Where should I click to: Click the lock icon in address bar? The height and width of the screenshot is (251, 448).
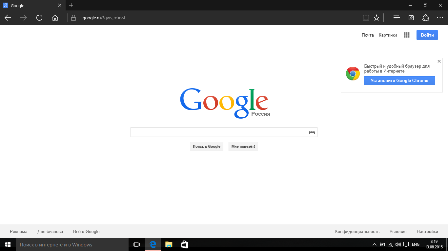73,18
